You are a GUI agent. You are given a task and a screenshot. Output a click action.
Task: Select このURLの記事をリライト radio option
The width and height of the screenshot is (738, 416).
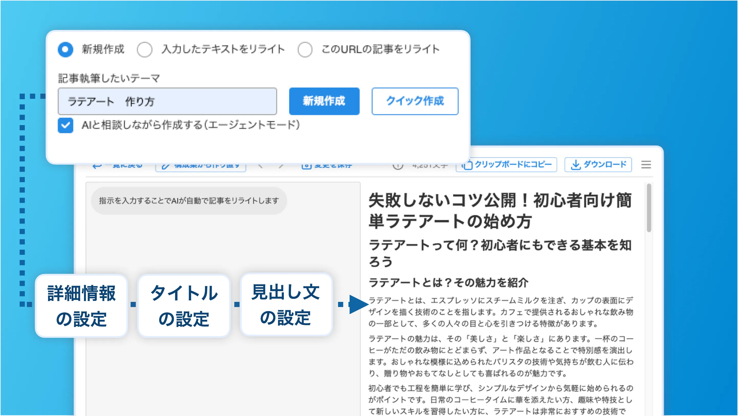click(x=305, y=49)
